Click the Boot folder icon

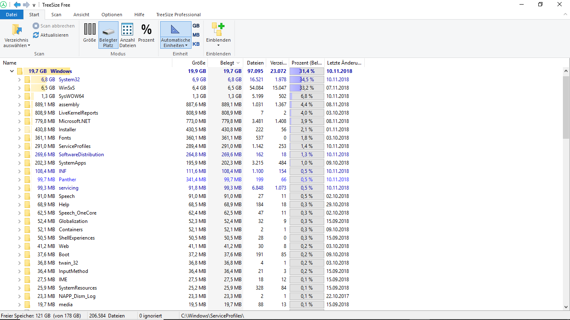[27, 255]
